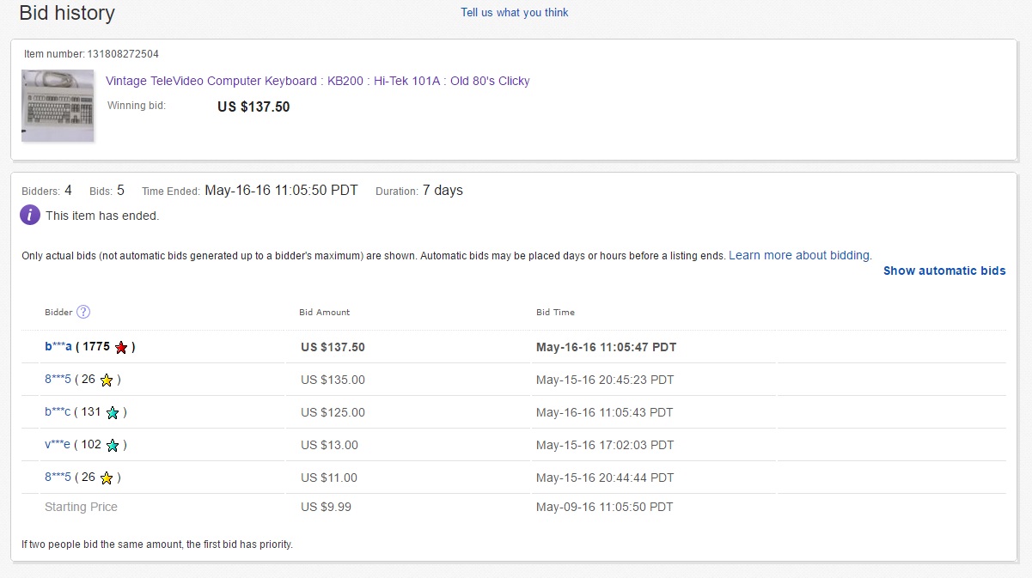Screen dimensions: 1032x578
Task: Click the winning bid amount US $137.50 at top
Action: [x=253, y=107]
